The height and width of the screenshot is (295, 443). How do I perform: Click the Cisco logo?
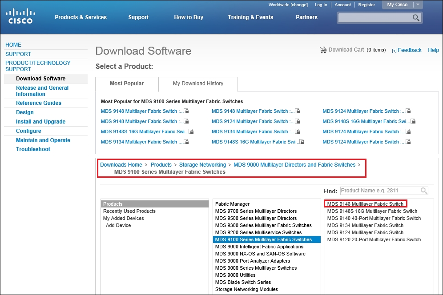(20, 16)
